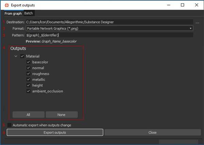Select the From graph tab
204x145 pixels.
tap(13, 14)
